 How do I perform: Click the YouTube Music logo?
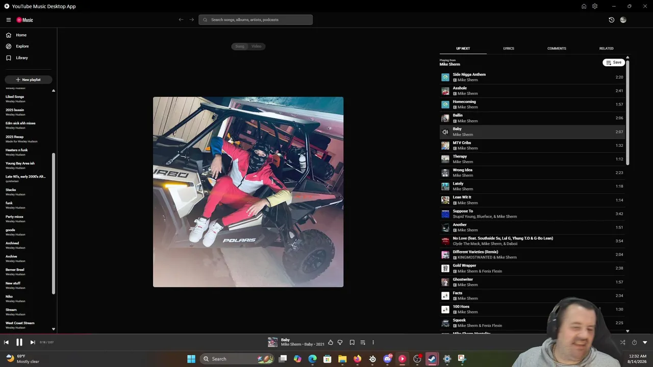coord(24,20)
